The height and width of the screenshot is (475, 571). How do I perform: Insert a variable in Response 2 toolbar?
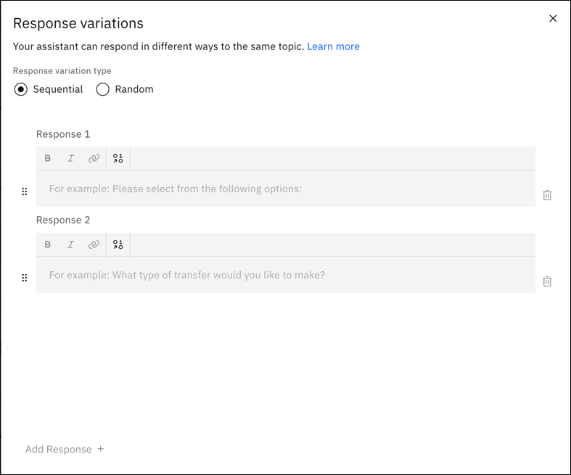click(x=118, y=245)
